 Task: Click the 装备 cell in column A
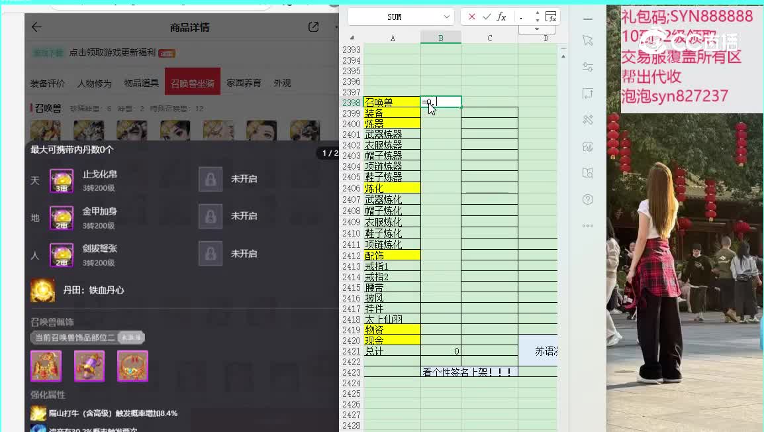click(392, 113)
